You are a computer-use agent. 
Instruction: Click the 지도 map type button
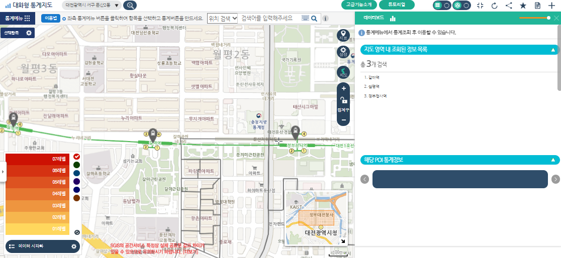point(343,72)
